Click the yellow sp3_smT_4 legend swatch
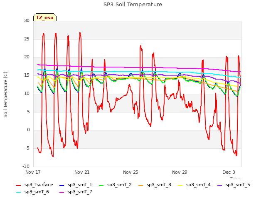 point(180,185)
